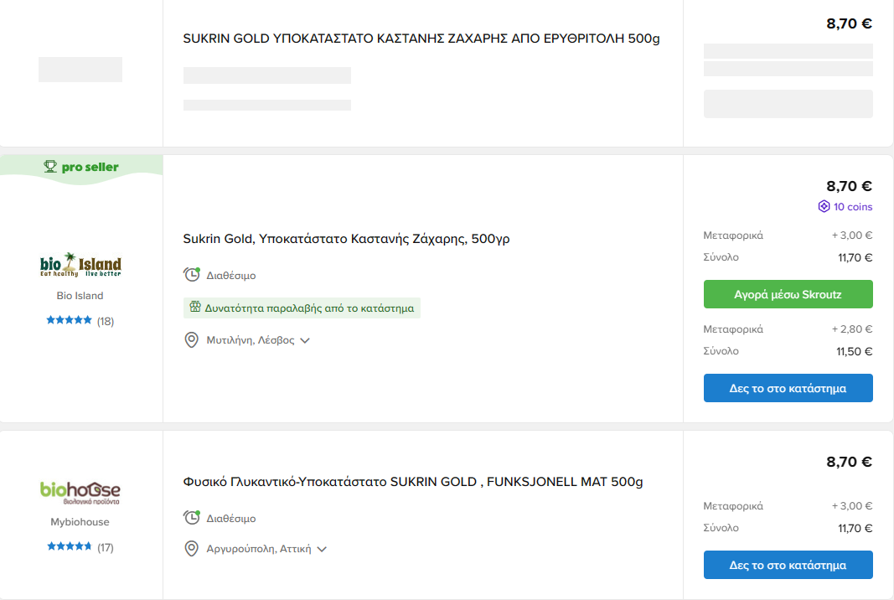Click the pro seller trophy icon
The height and width of the screenshot is (600, 894).
click(50, 167)
